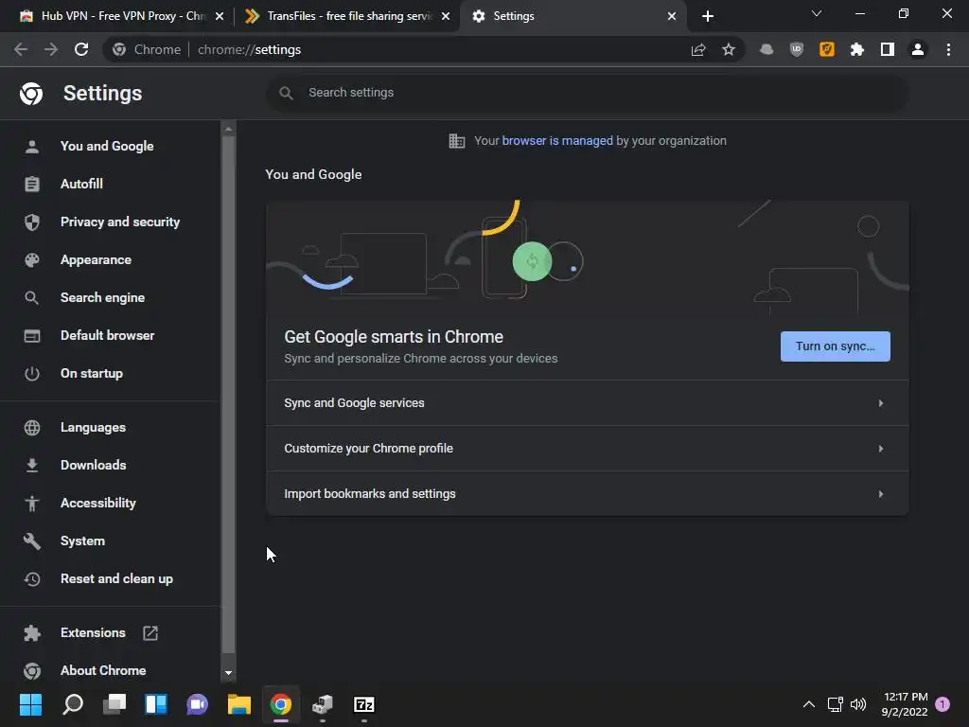Click inside the Search settings field
The height and width of the screenshot is (727, 969).
(587, 93)
